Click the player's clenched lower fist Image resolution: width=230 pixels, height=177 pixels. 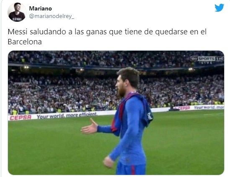(x=109, y=162)
